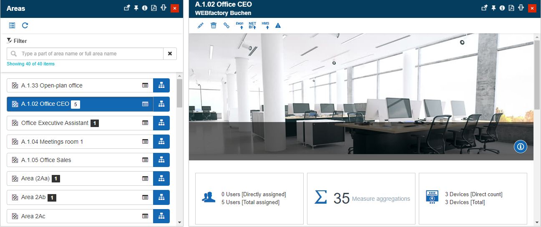Click the NET BI upload icon
The image size is (541, 227).
pyautogui.click(x=252, y=26)
